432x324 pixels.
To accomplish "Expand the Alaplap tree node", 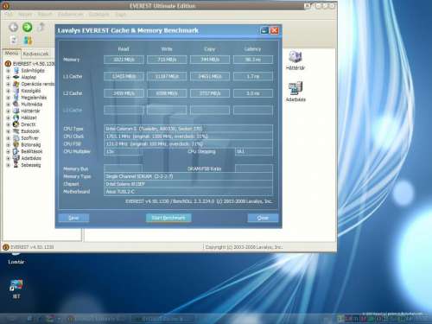I will tap(9, 77).
